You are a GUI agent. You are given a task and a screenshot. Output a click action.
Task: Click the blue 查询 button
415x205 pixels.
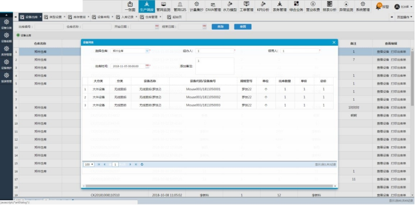click(220, 27)
